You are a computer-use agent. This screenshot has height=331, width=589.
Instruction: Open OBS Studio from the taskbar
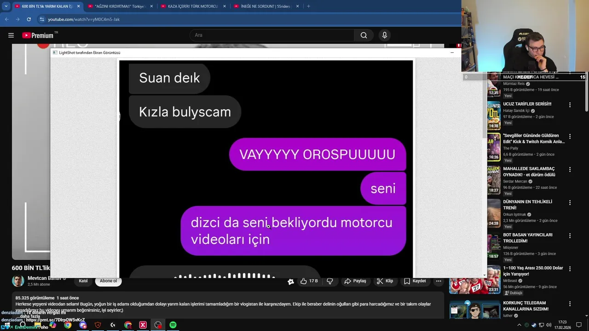point(158,325)
